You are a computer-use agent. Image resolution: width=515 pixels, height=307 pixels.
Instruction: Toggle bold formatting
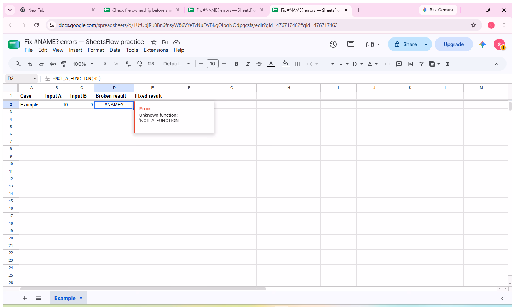(x=237, y=64)
